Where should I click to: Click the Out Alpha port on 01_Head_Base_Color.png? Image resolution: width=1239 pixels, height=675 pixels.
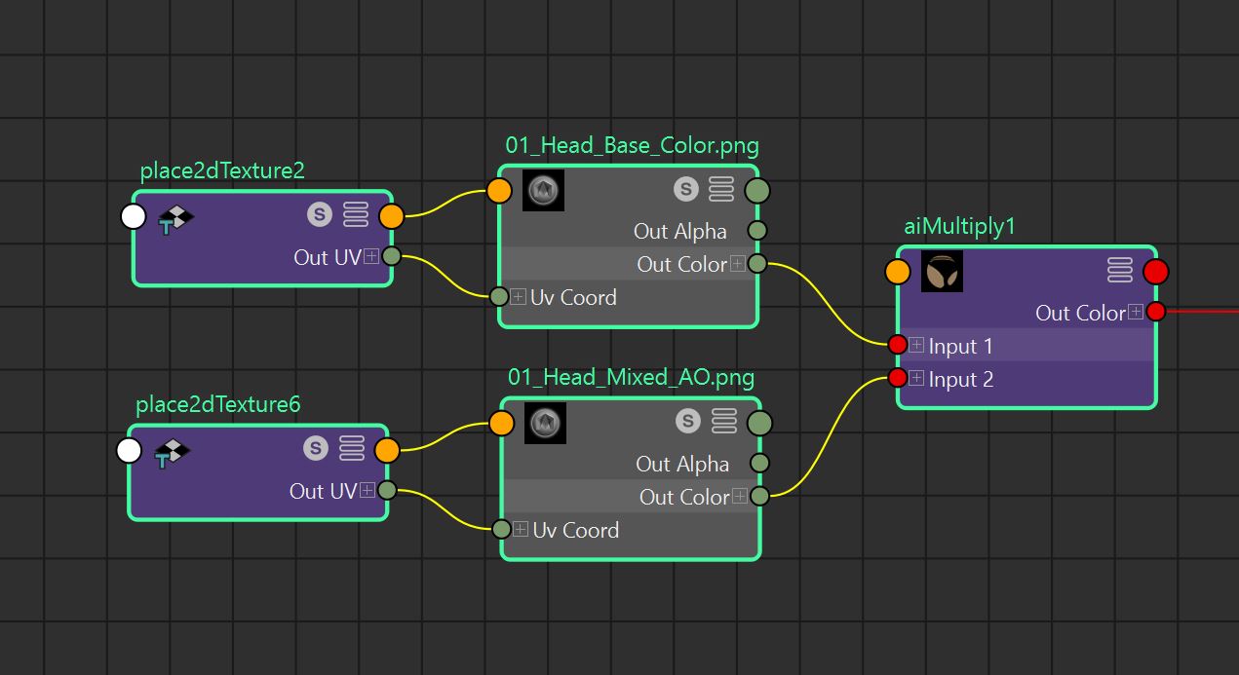pyautogui.click(x=757, y=231)
